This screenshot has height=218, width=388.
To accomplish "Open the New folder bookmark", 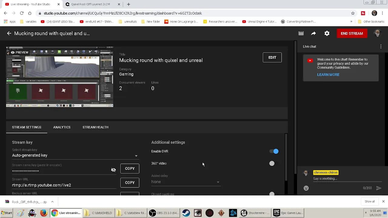I will pos(150,21).
